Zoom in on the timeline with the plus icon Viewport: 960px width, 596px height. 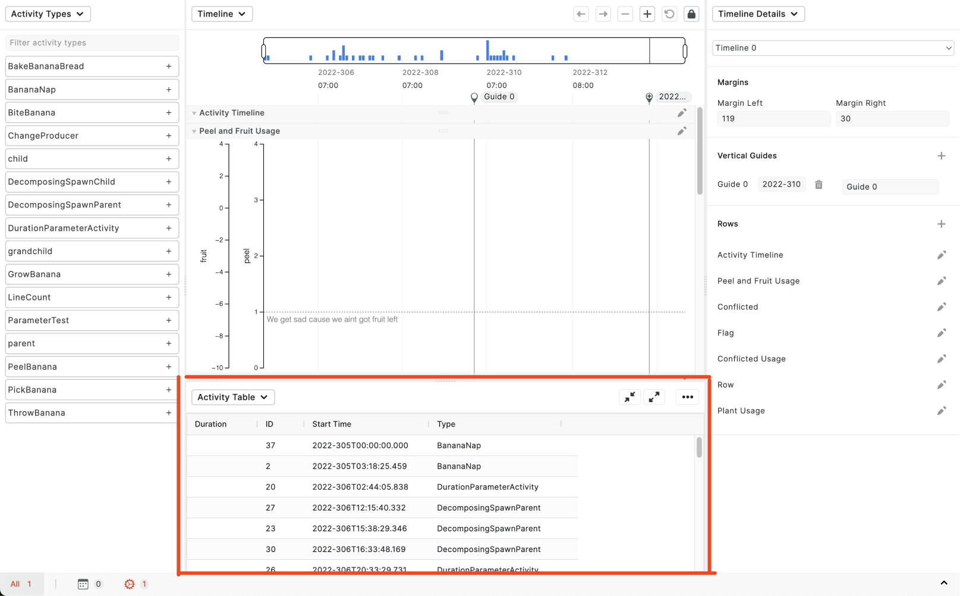(647, 14)
